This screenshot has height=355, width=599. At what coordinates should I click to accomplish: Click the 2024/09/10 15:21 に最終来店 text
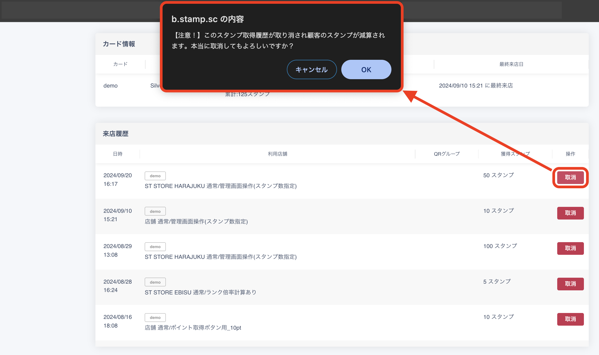tap(476, 86)
